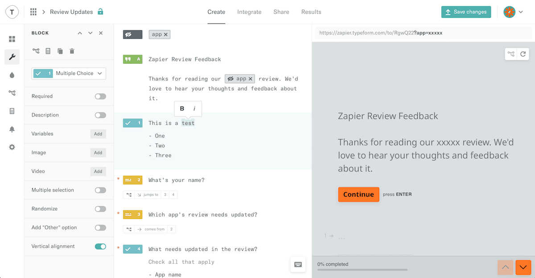Open the Settings gear icon in sidebar
535x278 pixels.
(12, 147)
